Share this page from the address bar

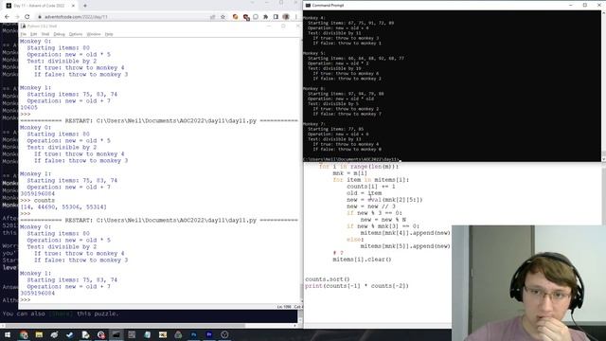coord(212,17)
